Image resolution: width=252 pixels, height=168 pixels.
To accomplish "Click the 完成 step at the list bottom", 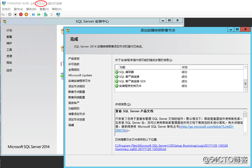I will point(71,125).
